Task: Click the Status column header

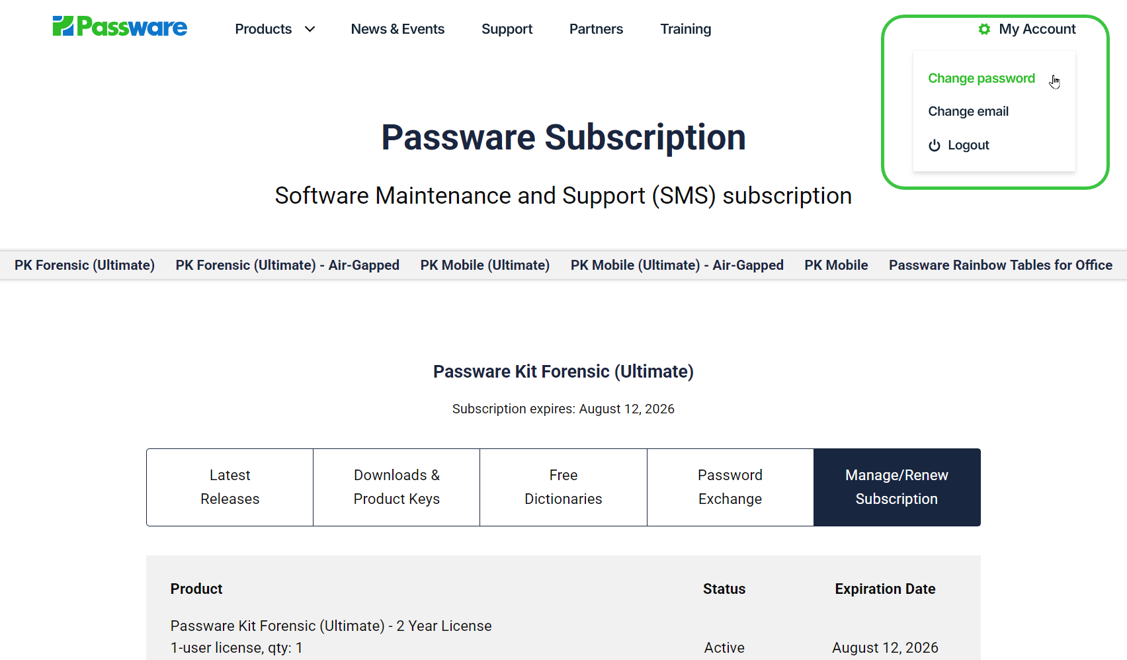Action: [724, 589]
